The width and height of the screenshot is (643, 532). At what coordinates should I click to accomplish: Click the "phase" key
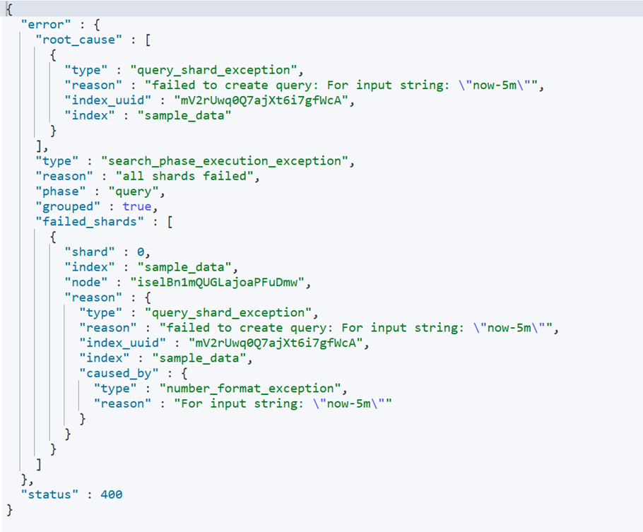61,191
